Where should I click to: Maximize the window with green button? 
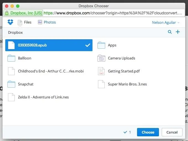click(x=18, y=6)
